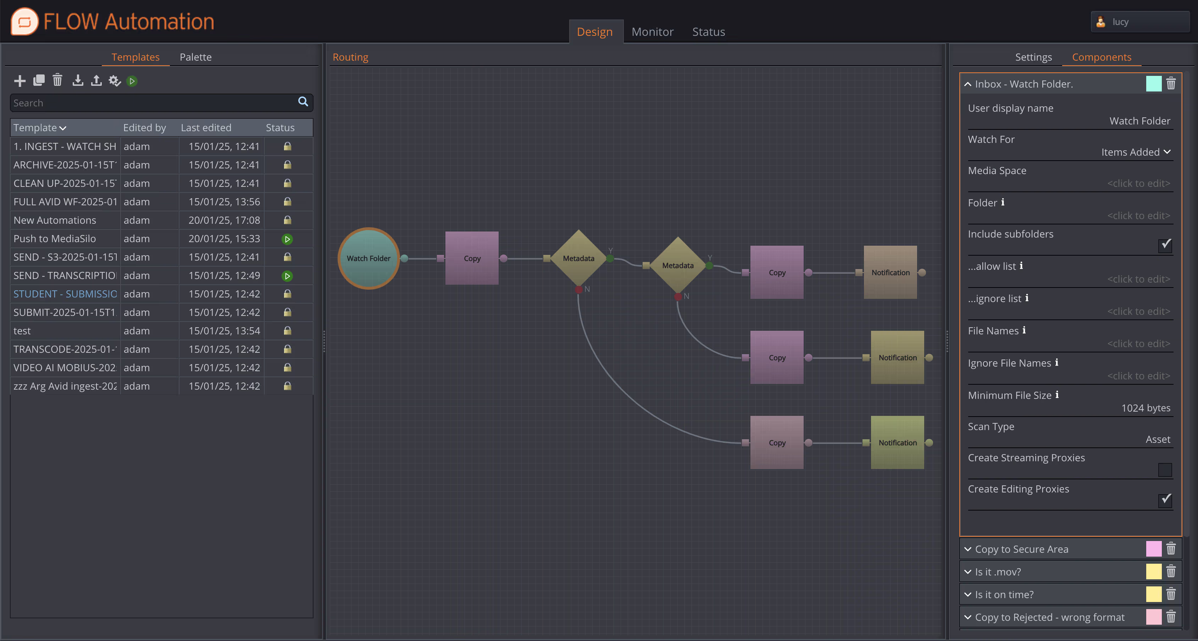Click the lock icon on the New Automations row
Viewport: 1198px width, 641px height.
(x=287, y=220)
